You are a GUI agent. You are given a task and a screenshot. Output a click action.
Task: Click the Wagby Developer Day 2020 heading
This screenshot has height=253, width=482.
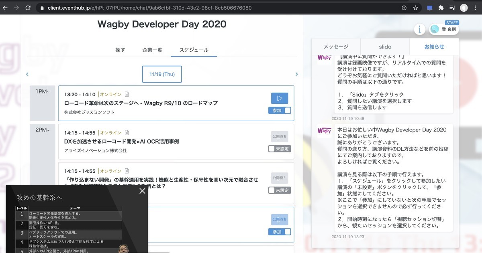click(x=162, y=24)
